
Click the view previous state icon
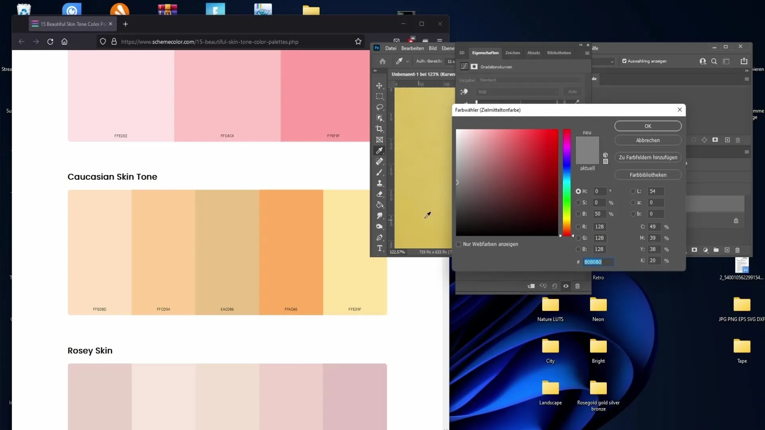pos(543,286)
